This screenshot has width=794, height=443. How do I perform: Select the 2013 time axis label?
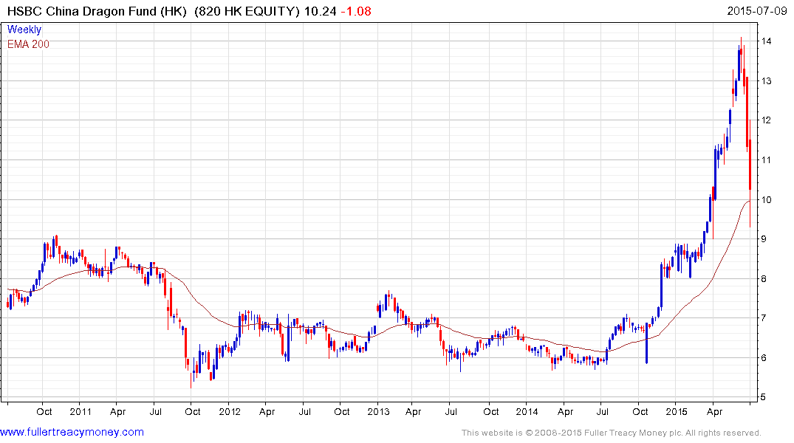click(x=378, y=411)
